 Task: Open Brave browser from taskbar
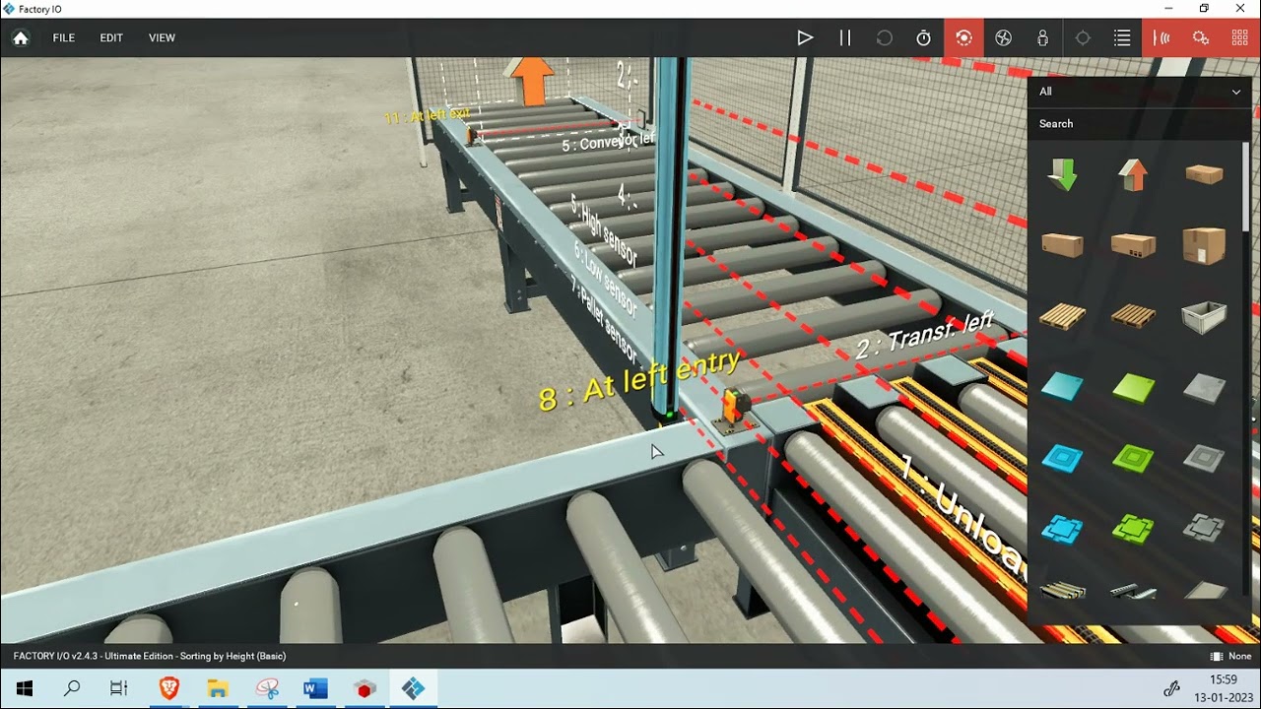point(169,689)
